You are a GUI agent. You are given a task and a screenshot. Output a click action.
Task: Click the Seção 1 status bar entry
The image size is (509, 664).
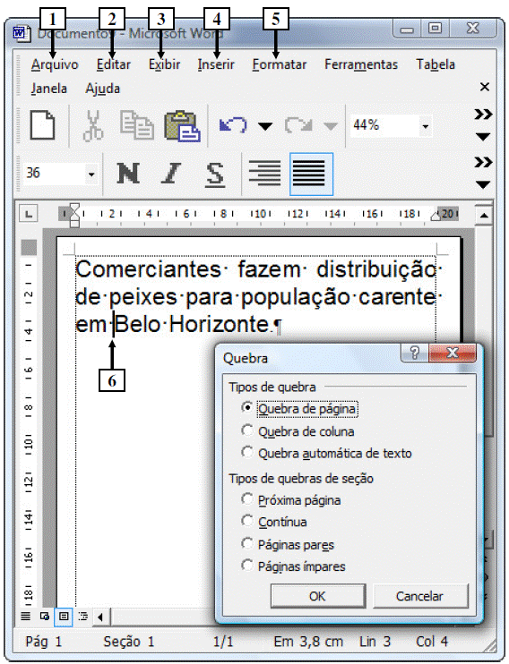(x=128, y=642)
